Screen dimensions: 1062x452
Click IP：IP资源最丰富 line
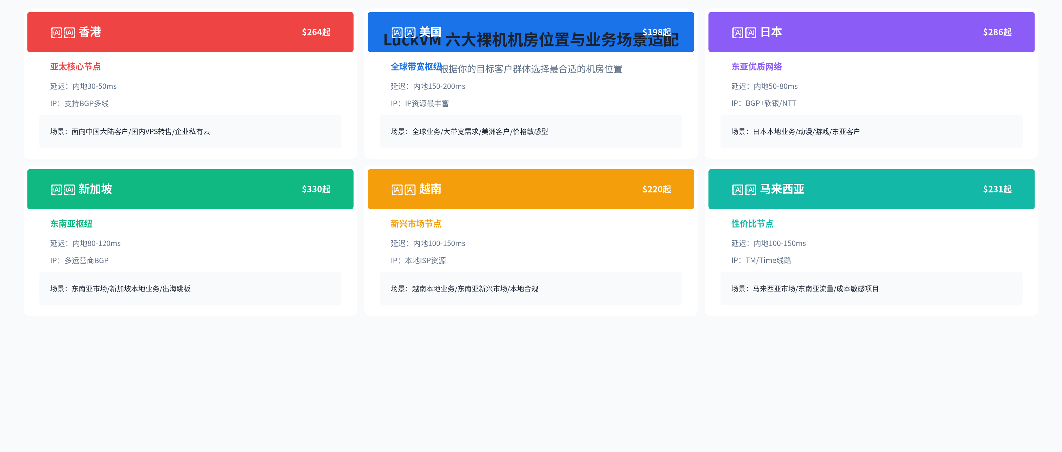420,103
